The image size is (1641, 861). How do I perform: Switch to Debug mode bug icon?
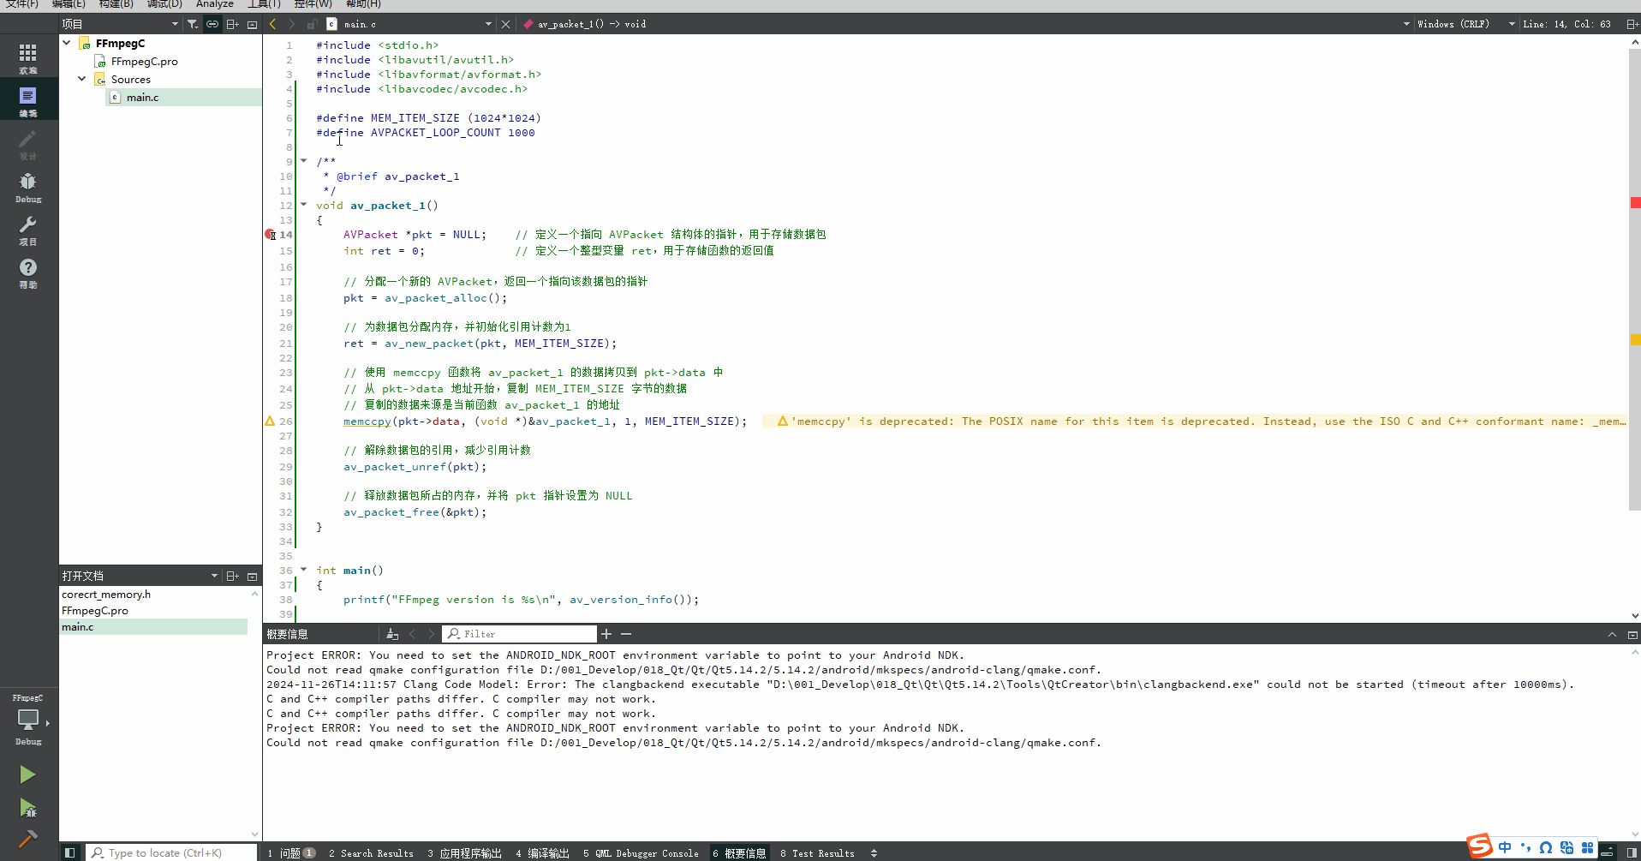pos(28,187)
